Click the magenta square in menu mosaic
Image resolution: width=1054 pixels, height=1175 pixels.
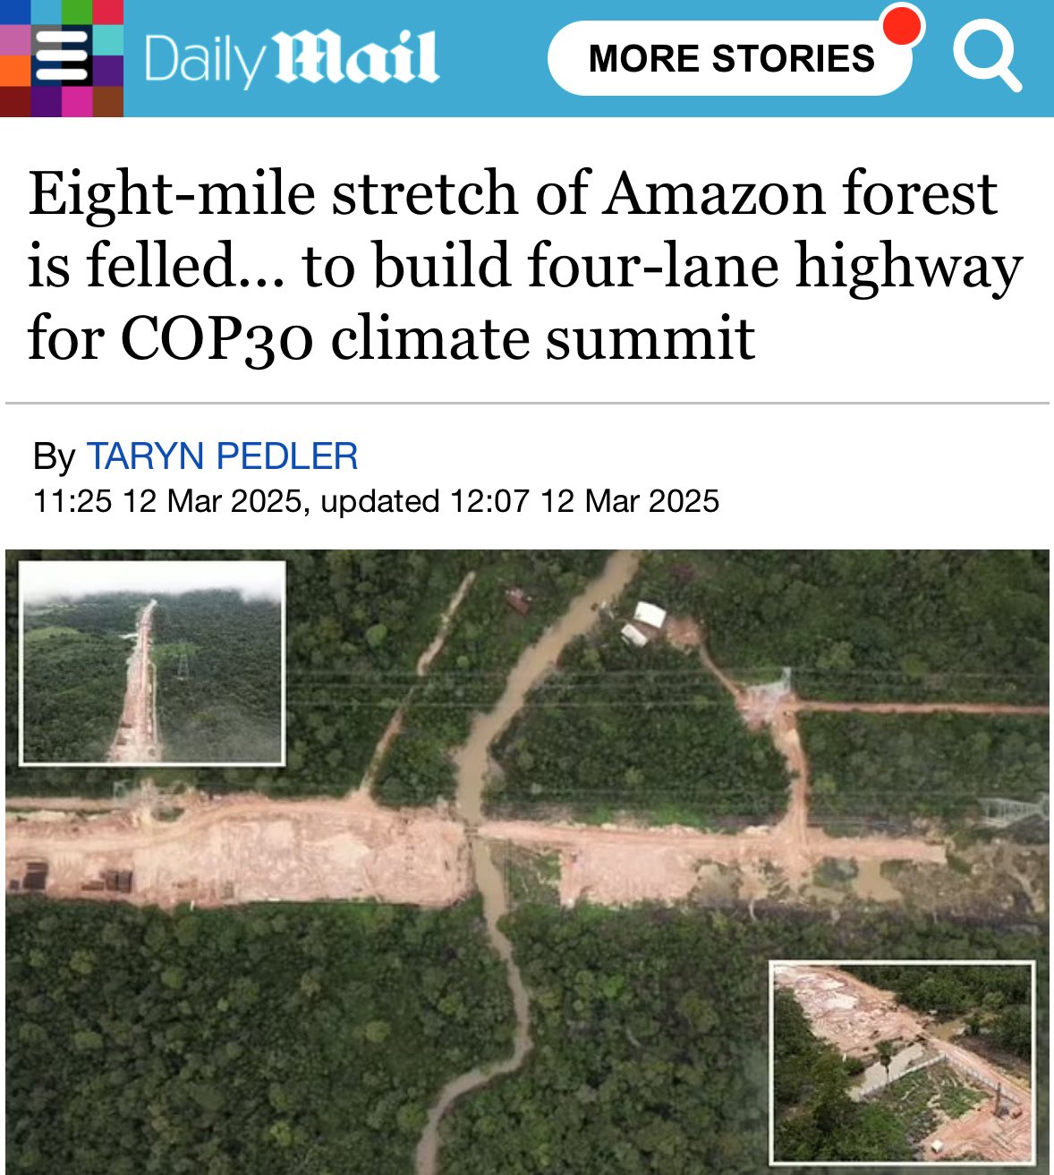pyautogui.click(x=77, y=102)
